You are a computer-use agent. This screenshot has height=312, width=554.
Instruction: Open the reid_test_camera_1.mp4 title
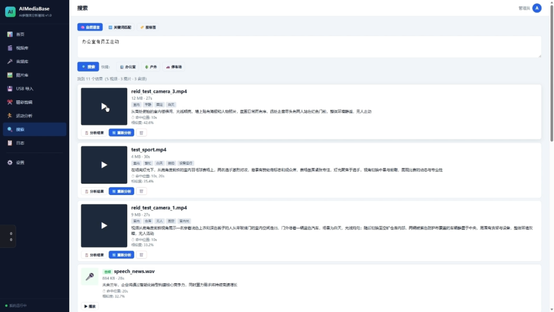[x=159, y=208]
